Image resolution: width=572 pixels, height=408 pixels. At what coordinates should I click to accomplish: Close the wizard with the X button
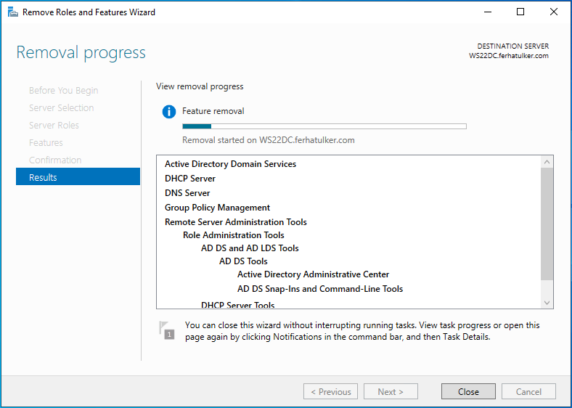pyautogui.click(x=553, y=12)
